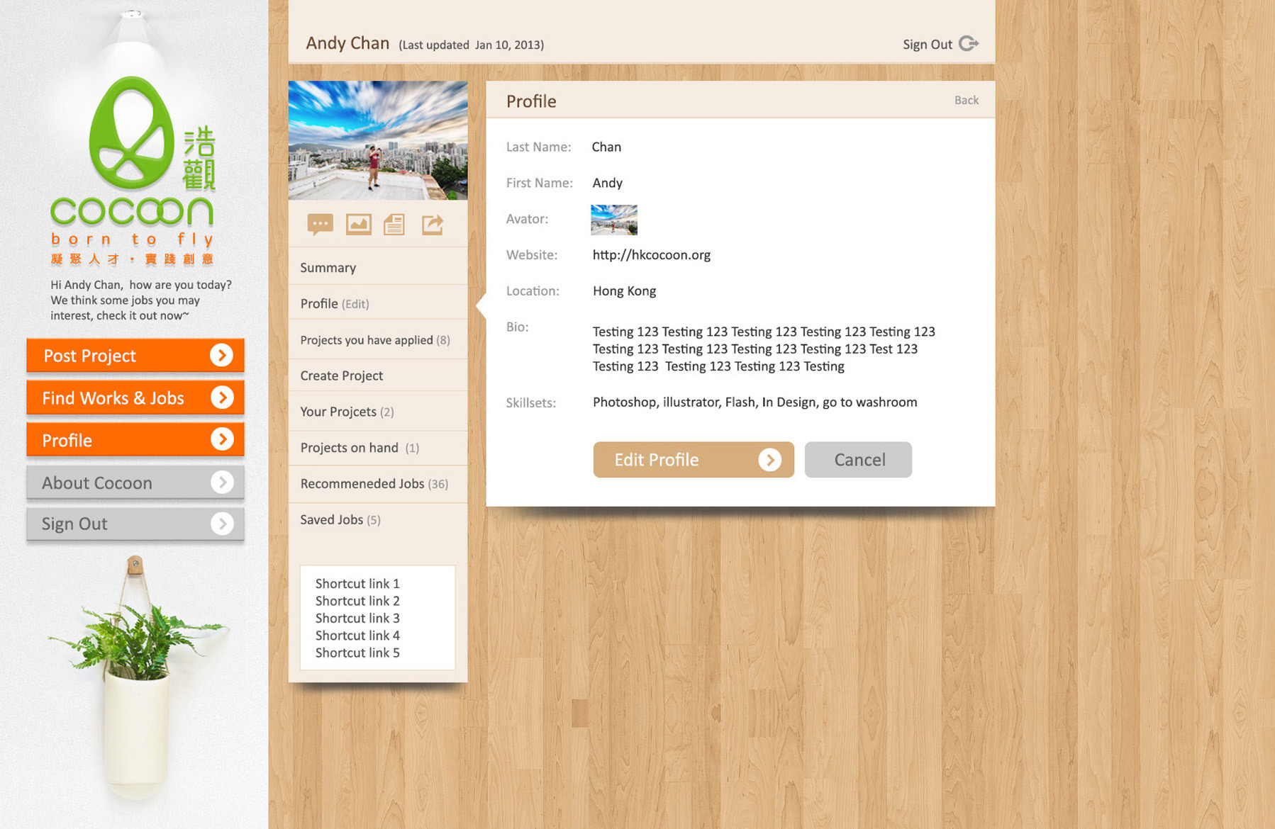This screenshot has width=1275, height=829.
Task: Click the share arrow icon under cover image
Action: coord(433,225)
